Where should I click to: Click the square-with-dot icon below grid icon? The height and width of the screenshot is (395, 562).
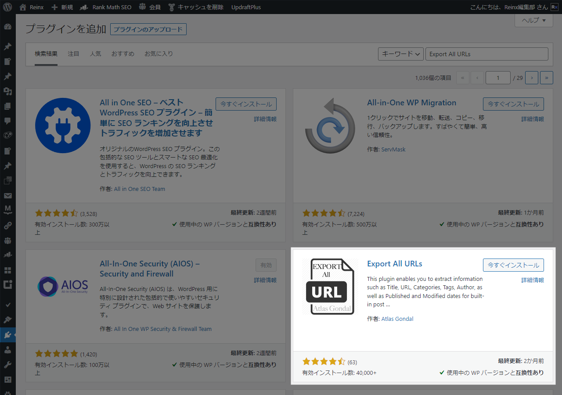click(x=7, y=285)
